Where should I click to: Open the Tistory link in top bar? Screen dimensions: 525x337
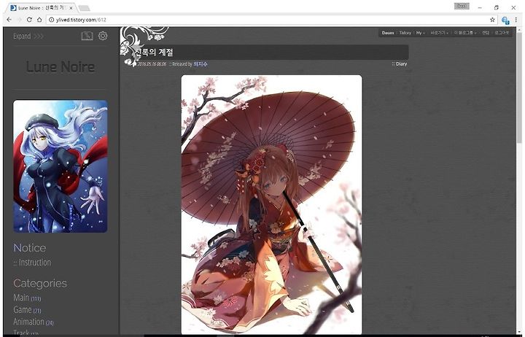click(x=405, y=33)
